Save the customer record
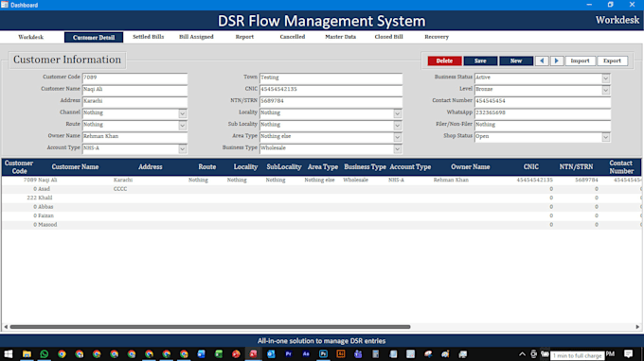The height and width of the screenshot is (361, 644). click(480, 60)
